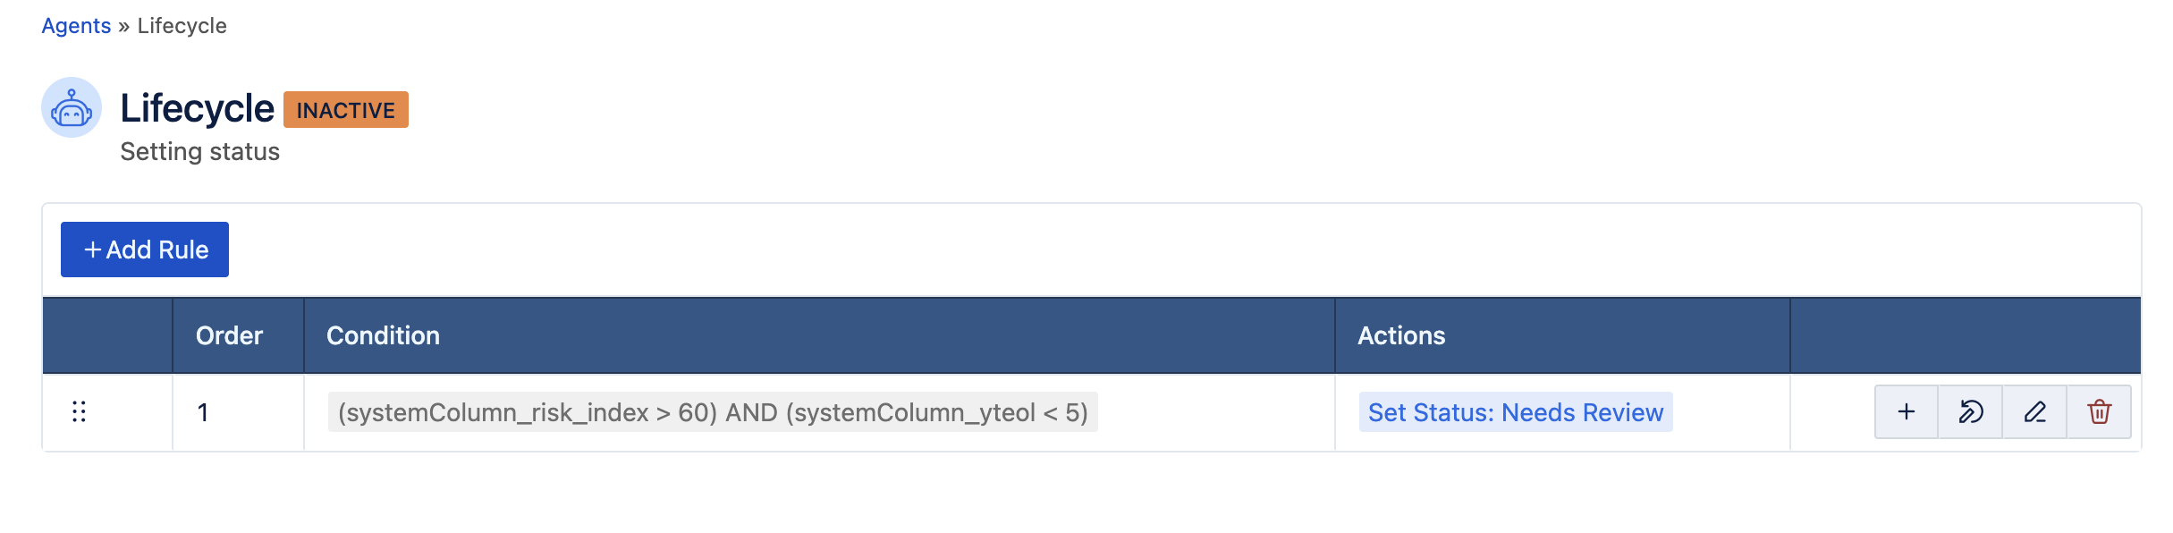2173x533 pixels.
Task: Click the blank header cell above the drag handle
Action: click(x=107, y=335)
